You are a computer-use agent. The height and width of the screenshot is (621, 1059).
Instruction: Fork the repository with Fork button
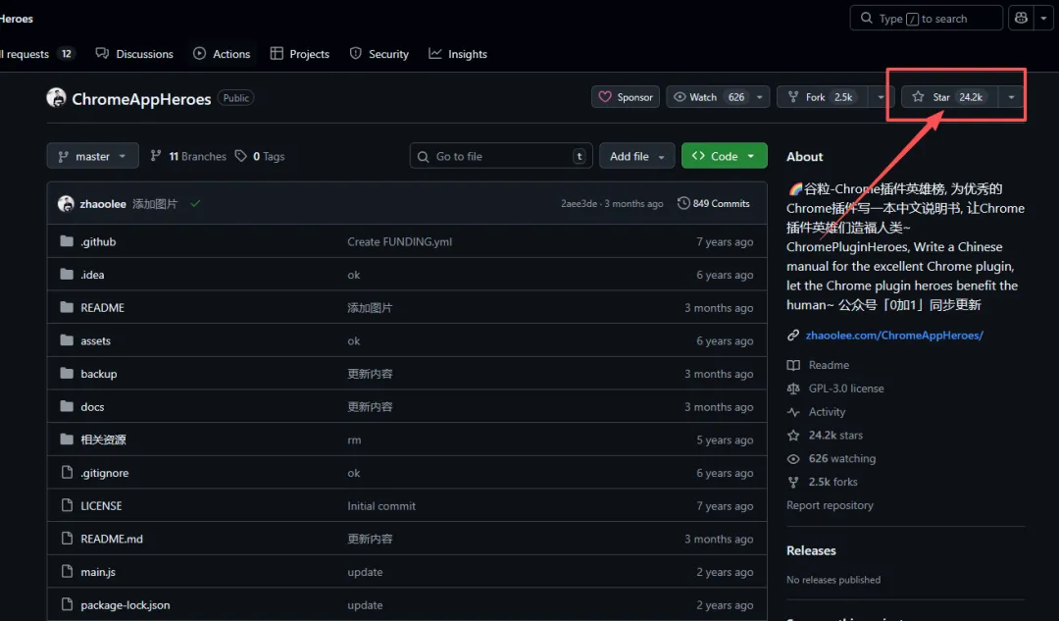pyautogui.click(x=823, y=97)
